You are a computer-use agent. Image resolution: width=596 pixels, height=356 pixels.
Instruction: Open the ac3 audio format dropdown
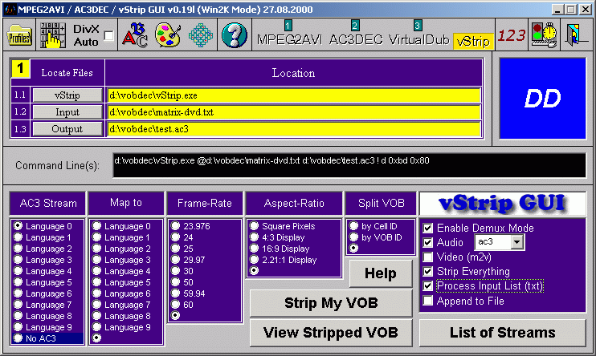tap(516, 242)
